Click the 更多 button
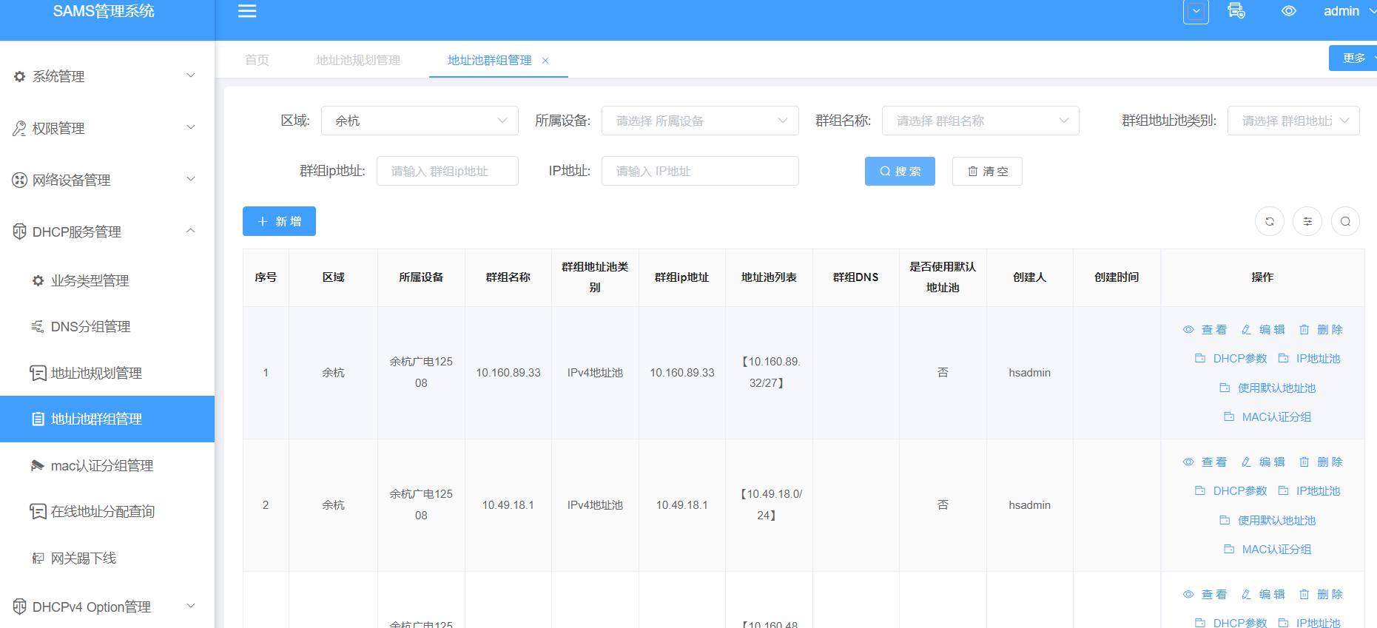The height and width of the screenshot is (628, 1377). click(1354, 58)
